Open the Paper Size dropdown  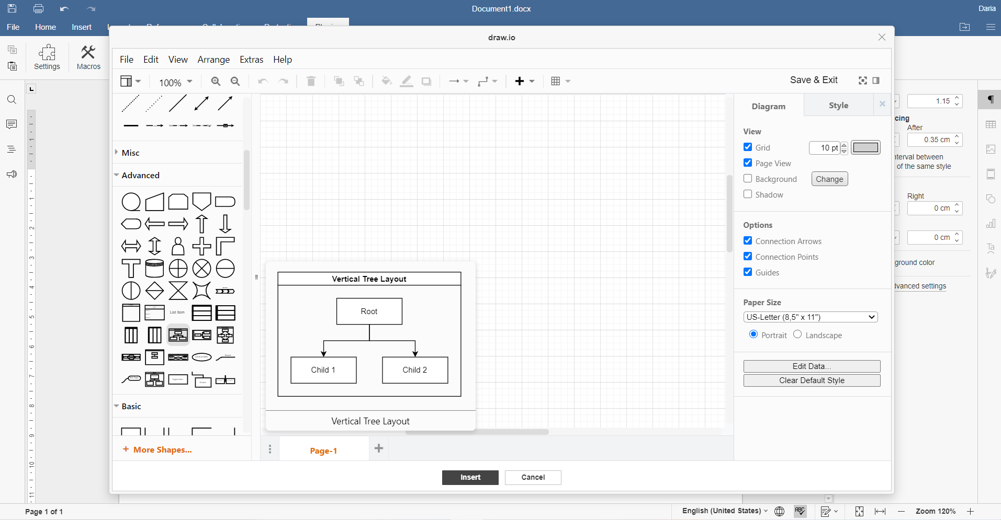811,317
